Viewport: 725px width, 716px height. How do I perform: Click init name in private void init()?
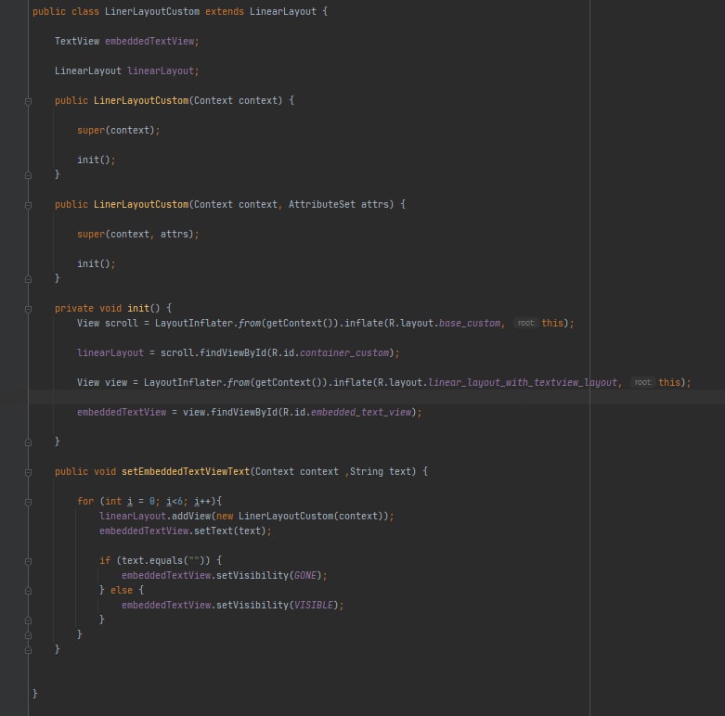138,308
